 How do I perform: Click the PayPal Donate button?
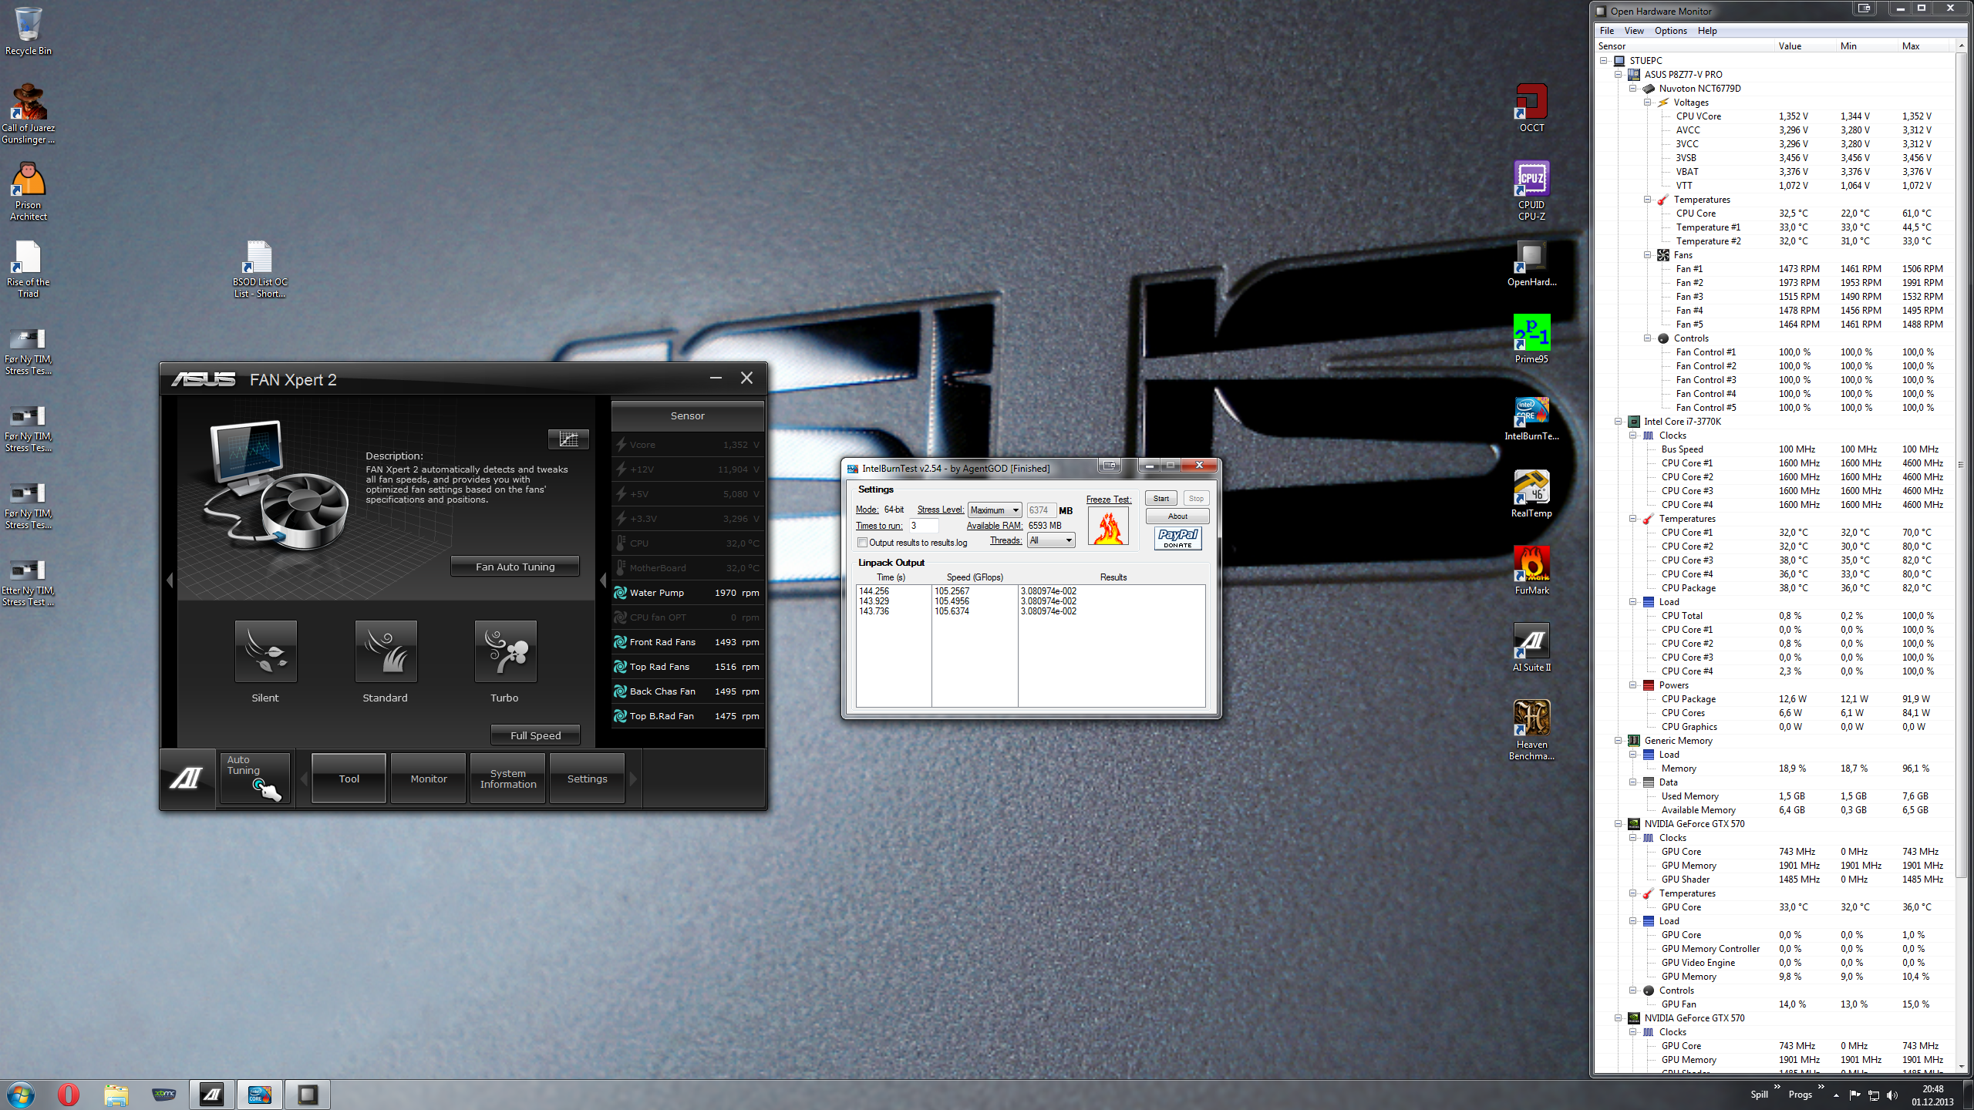(1177, 538)
